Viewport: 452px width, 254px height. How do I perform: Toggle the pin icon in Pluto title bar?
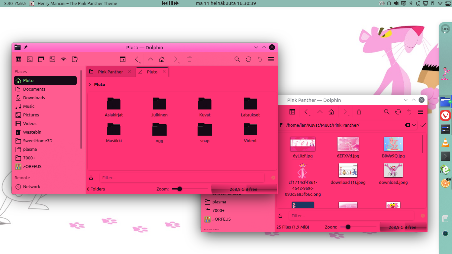25,47
